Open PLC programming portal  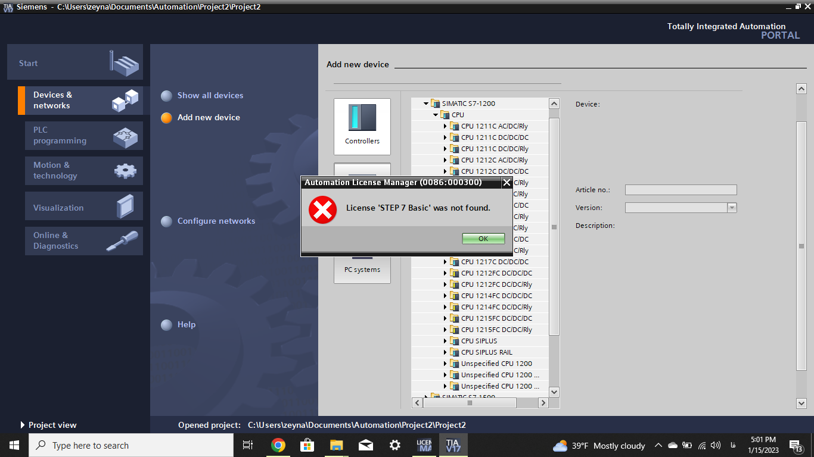pos(84,136)
